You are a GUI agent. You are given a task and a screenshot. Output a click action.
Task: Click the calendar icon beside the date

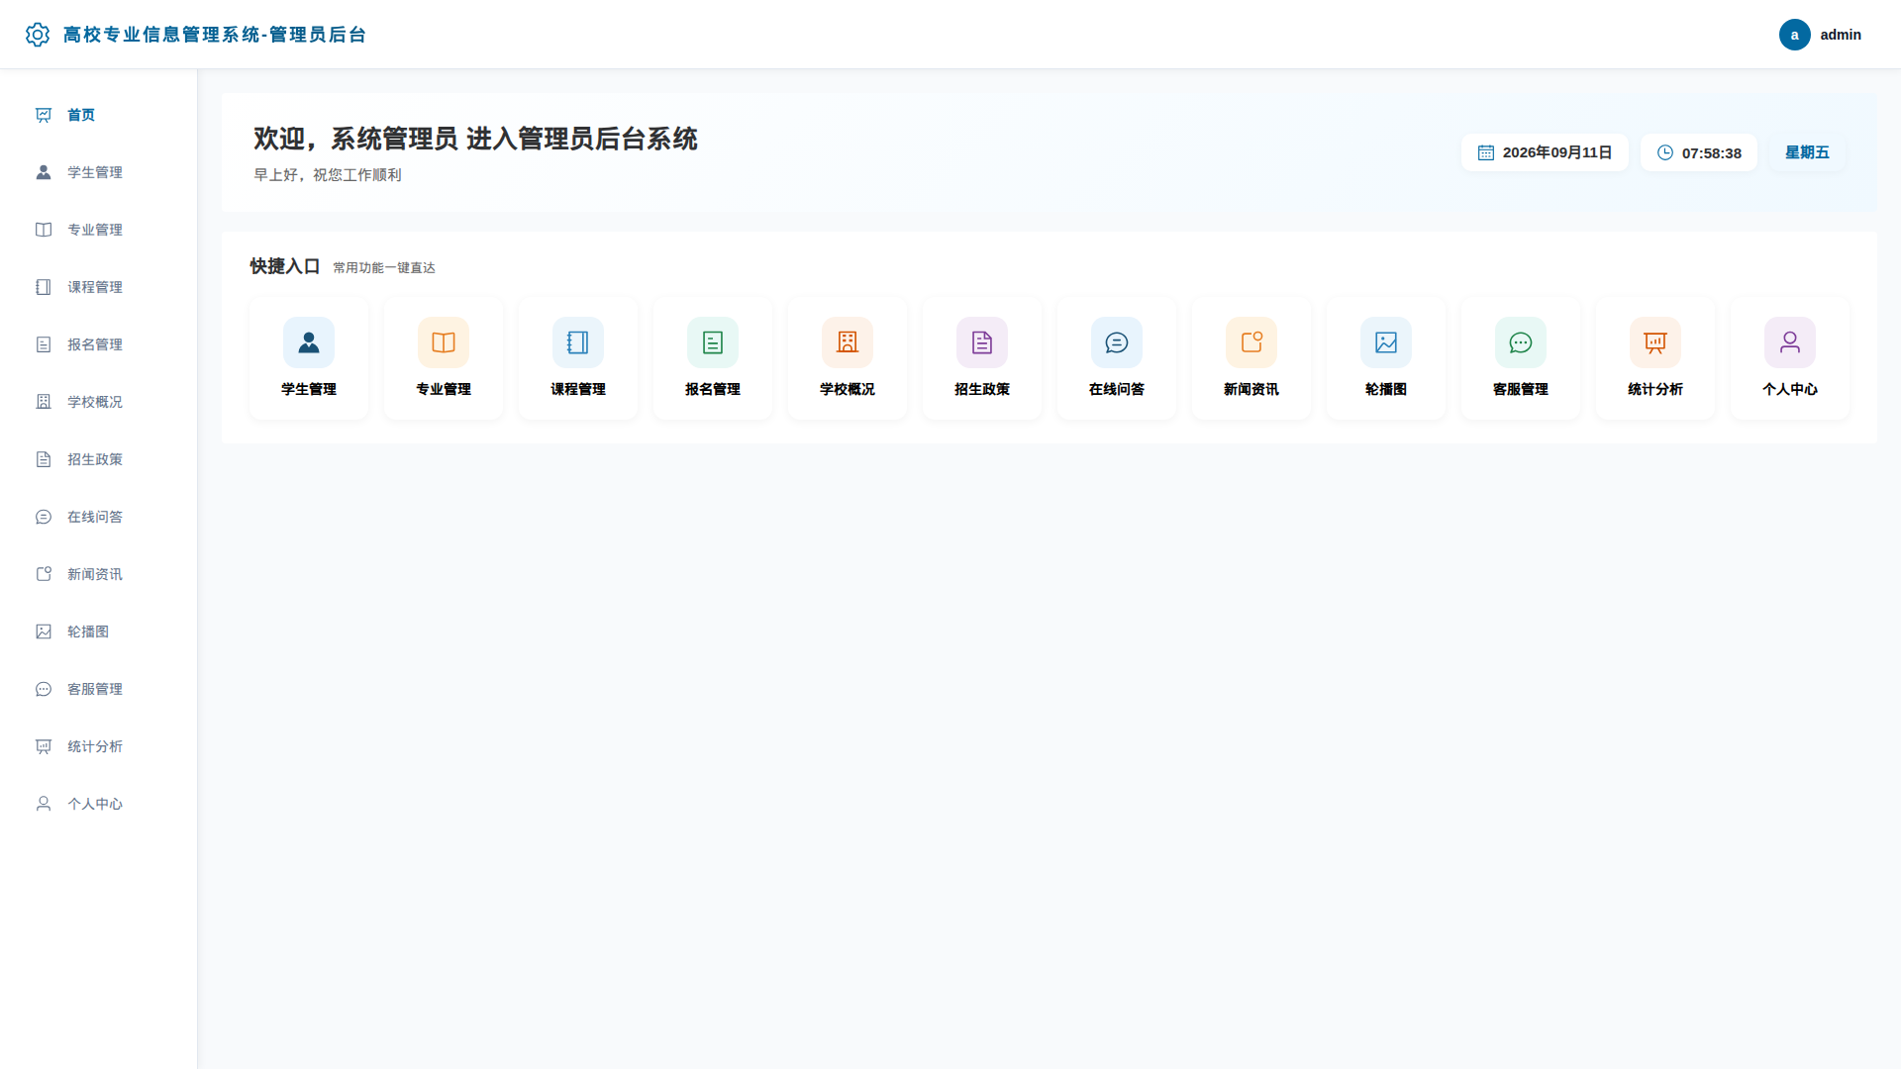point(1486,152)
